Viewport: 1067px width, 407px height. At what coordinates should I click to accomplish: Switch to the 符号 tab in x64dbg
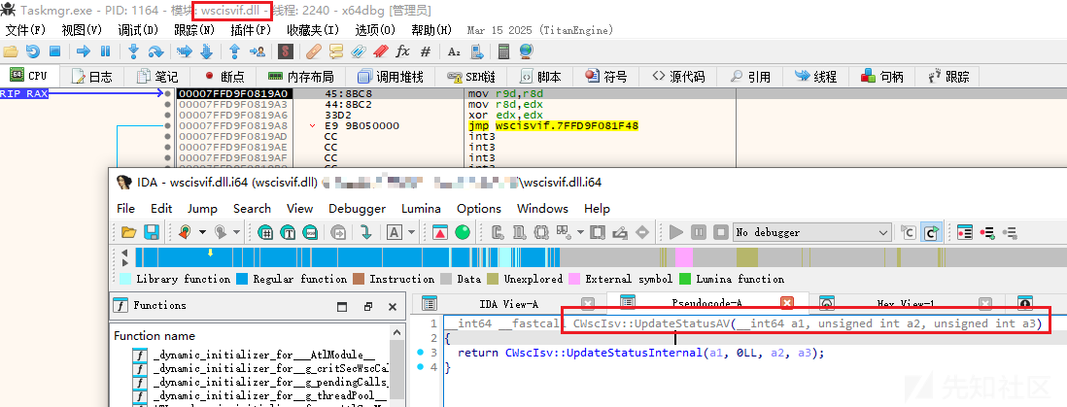pyautogui.click(x=605, y=77)
